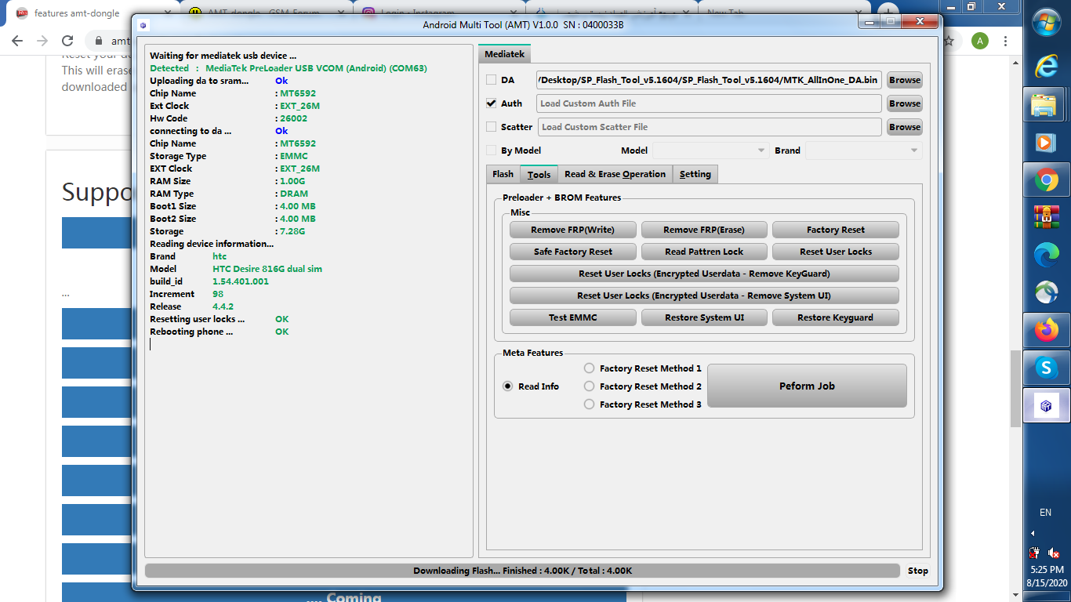
Task: Reset User Locks with Remove KeyGuard option
Action: tap(704, 274)
